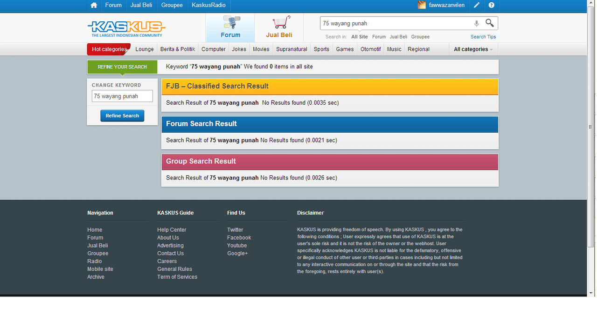Open the Otomotif category
Viewport: 597px width, 335px height.
coord(371,49)
